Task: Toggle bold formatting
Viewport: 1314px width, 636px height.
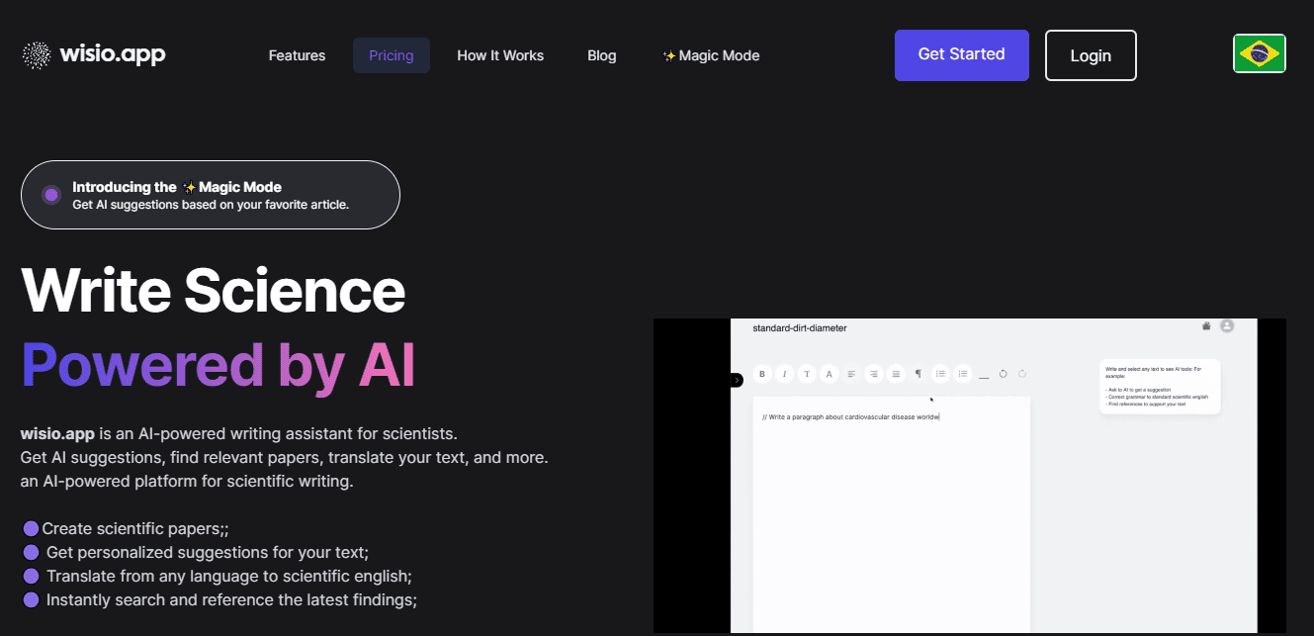Action: coord(761,374)
